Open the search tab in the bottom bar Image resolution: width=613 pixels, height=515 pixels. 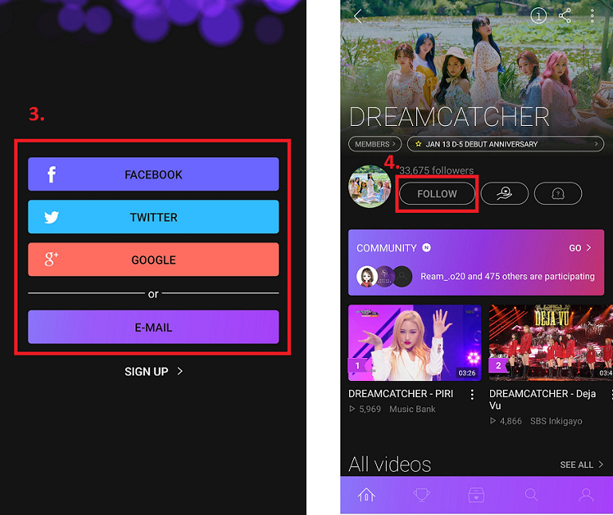click(531, 494)
